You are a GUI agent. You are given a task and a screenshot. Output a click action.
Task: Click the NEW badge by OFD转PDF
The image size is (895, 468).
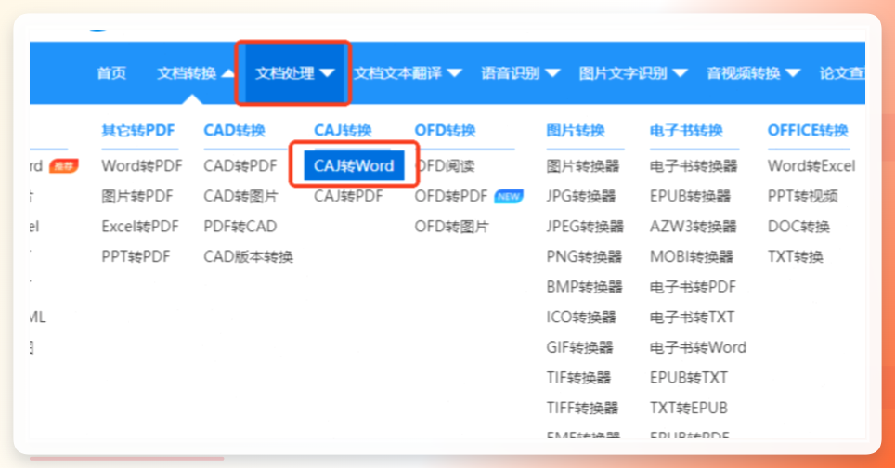pos(509,196)
